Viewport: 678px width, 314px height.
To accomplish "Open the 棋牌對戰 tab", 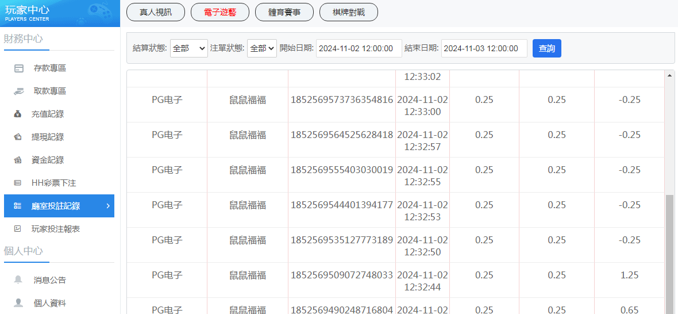I will tap(349, 12).
